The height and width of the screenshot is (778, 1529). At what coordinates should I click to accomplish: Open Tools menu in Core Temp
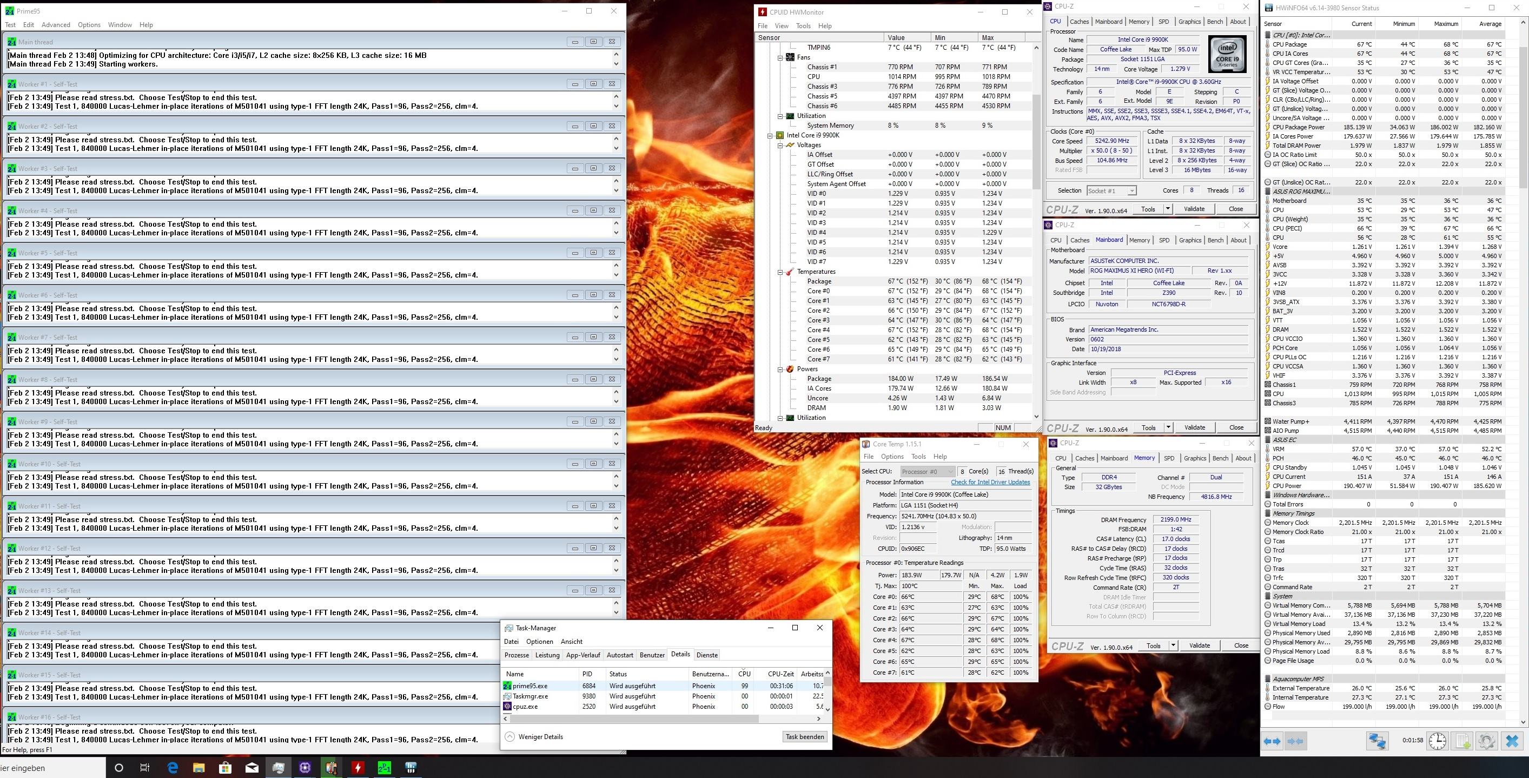click(x=918, y=457)
